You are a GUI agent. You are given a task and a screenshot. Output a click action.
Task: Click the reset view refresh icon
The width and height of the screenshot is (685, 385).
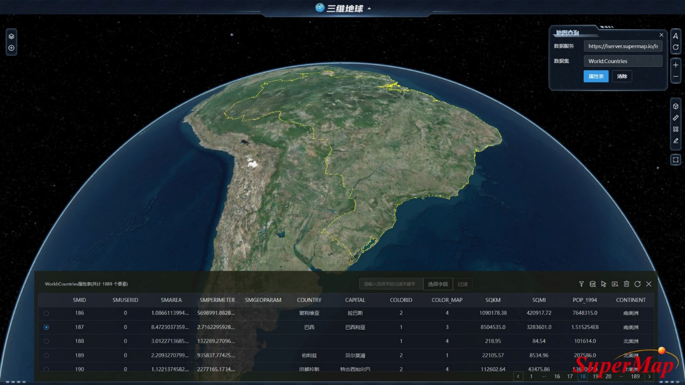[675, 48]
